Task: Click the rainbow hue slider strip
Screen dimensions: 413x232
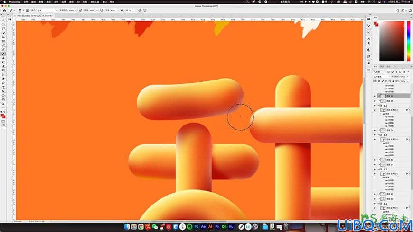Action: pyautogui.click(x=409, y=41)
